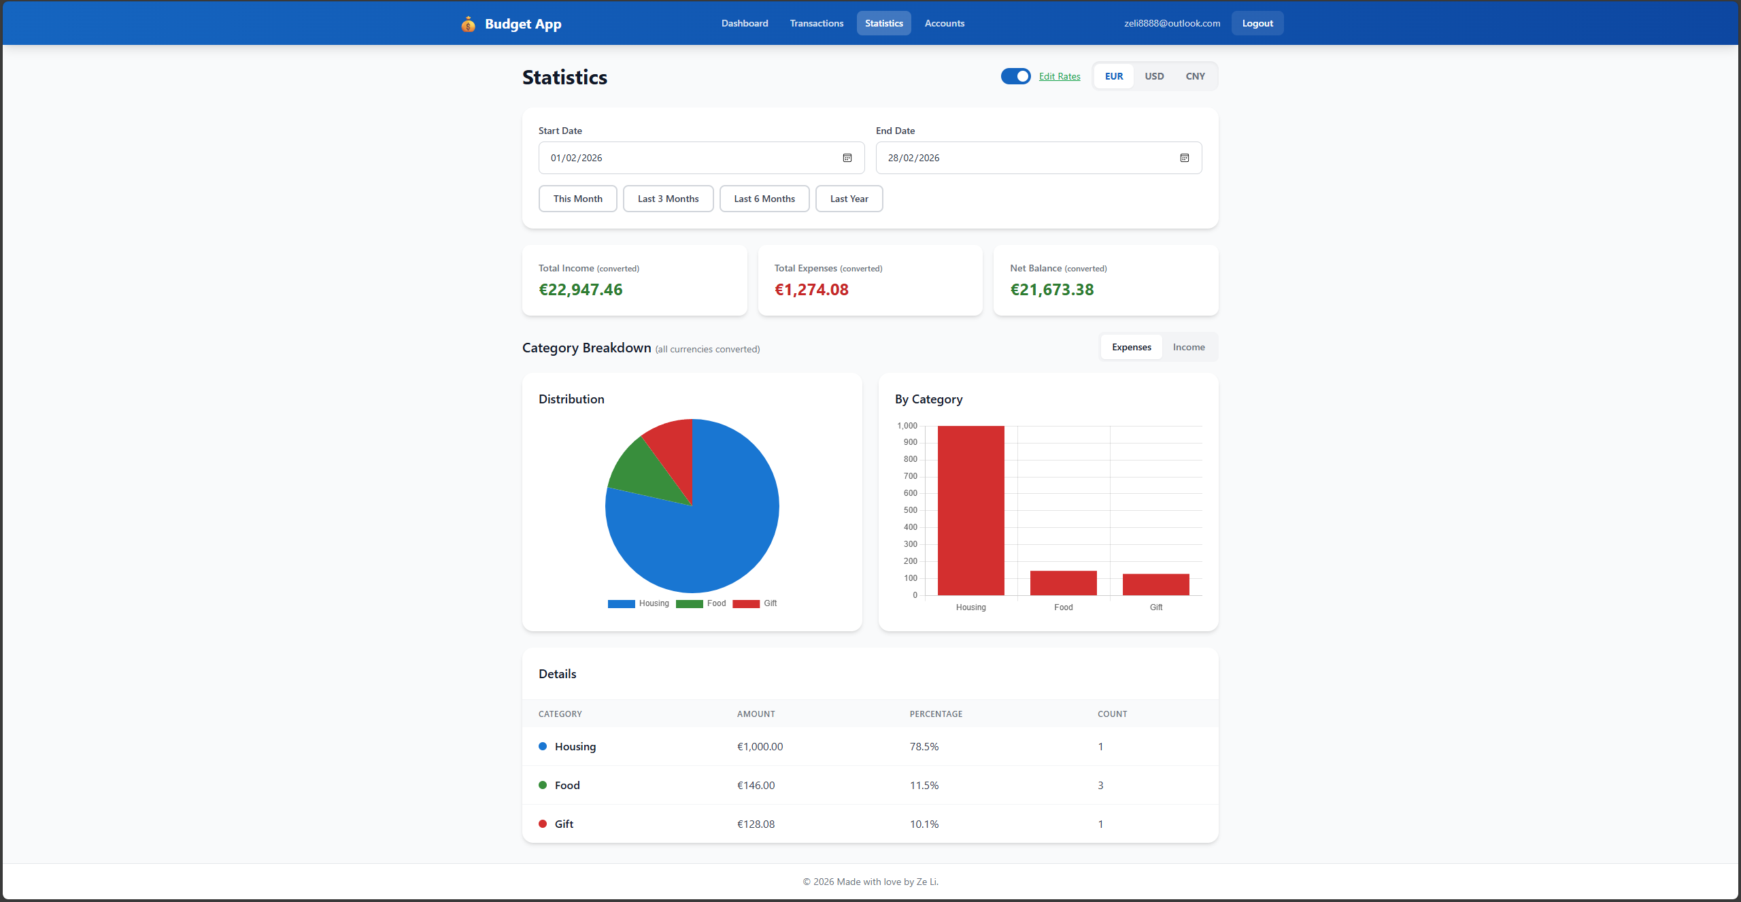Switch display currency to CNY
This screenshot has width=1741, height=902.
1195,76
